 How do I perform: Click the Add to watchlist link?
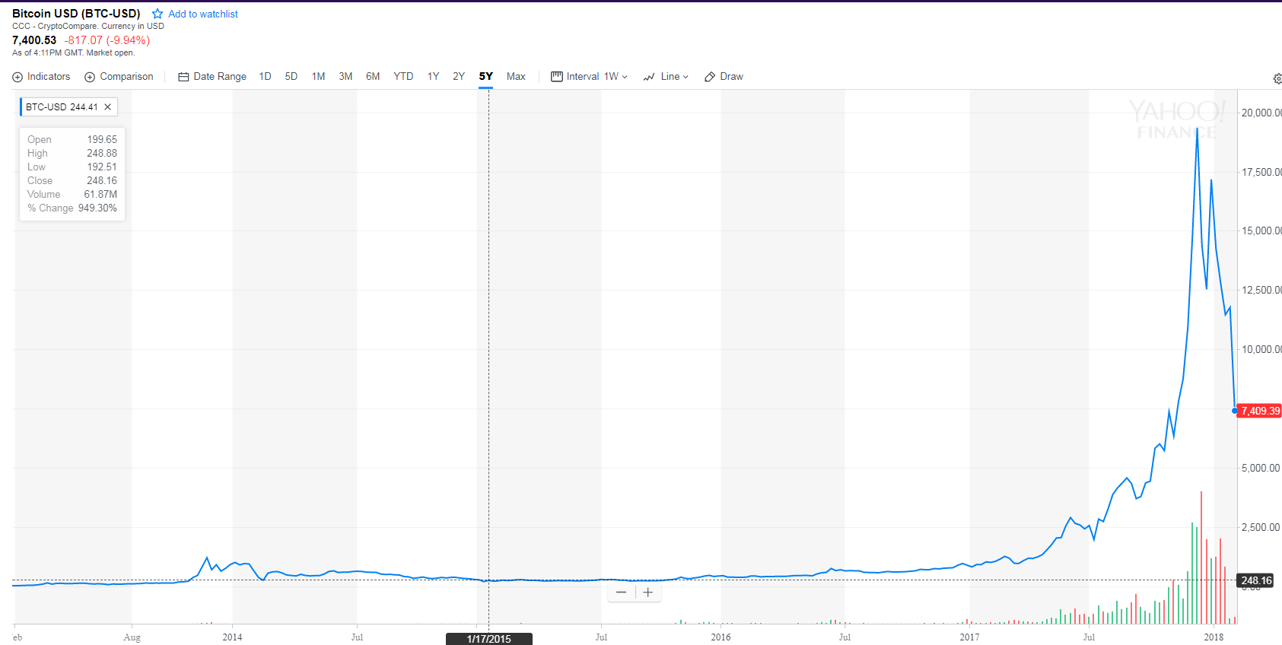(x=203, y=14)
